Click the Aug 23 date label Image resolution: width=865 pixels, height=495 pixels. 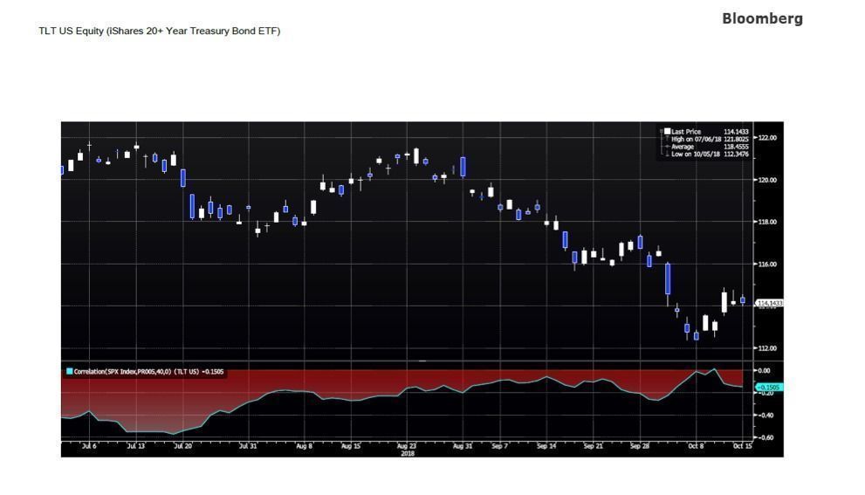point(407,446)
